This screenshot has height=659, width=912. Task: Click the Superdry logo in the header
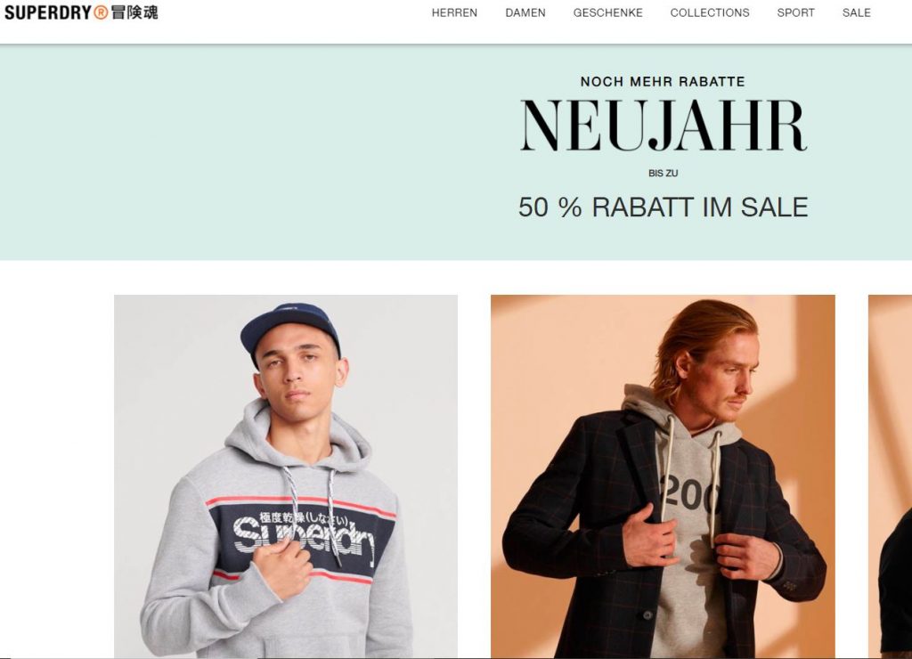81,12
